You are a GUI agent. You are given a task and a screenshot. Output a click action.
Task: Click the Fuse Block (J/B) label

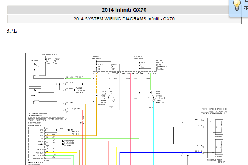pyautogui.click(x=160, y=63)
